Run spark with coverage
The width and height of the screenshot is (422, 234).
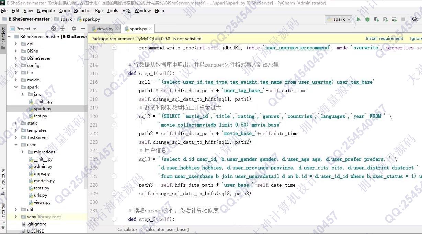pos(376,19)
